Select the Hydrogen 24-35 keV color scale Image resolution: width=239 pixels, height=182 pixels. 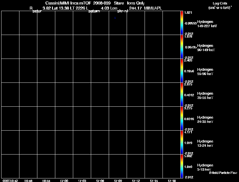click(x=182, y=119)
